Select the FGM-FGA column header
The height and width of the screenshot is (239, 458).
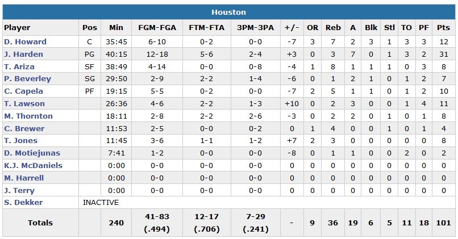[156, 28]
